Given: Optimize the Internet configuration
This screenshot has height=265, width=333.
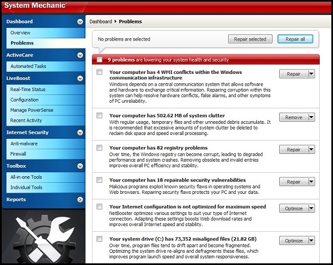Looking at the screenshot, I should [294, 208].
